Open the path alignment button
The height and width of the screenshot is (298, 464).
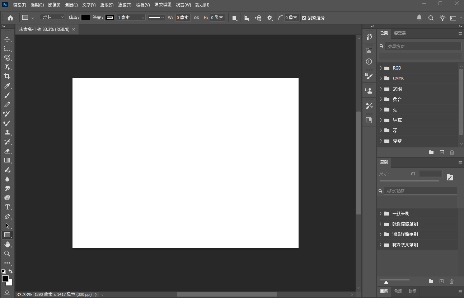246,18
